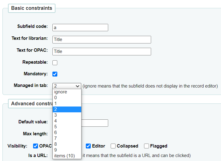Click the Default value text field

point(95,123)
